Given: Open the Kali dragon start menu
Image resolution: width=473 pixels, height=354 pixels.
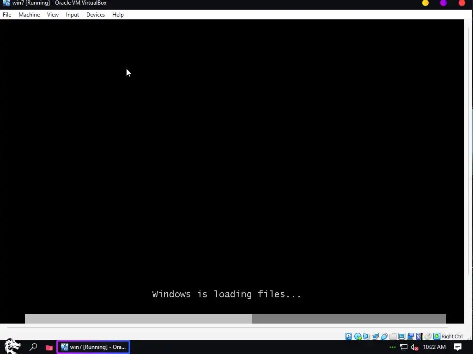Looking at the screenshot, I should click(12, 347).
